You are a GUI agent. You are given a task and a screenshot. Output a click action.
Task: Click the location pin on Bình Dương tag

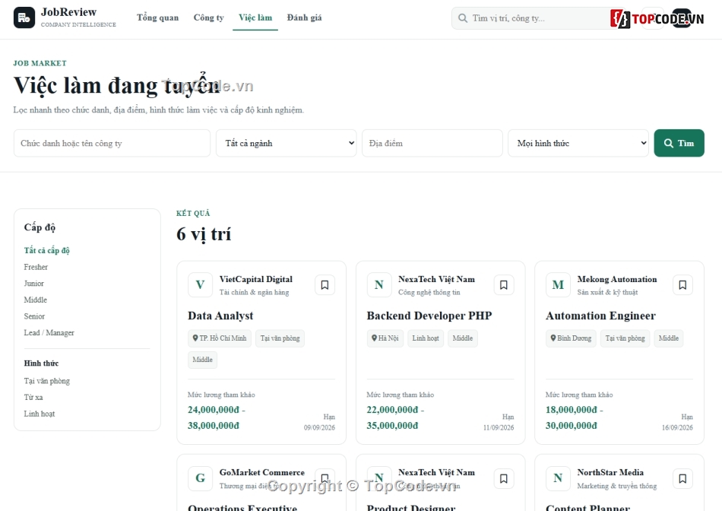click(x=553, y=338)
